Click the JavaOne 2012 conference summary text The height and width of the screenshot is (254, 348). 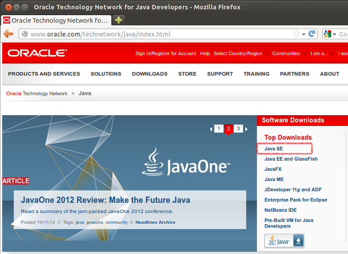coord(97,211)
